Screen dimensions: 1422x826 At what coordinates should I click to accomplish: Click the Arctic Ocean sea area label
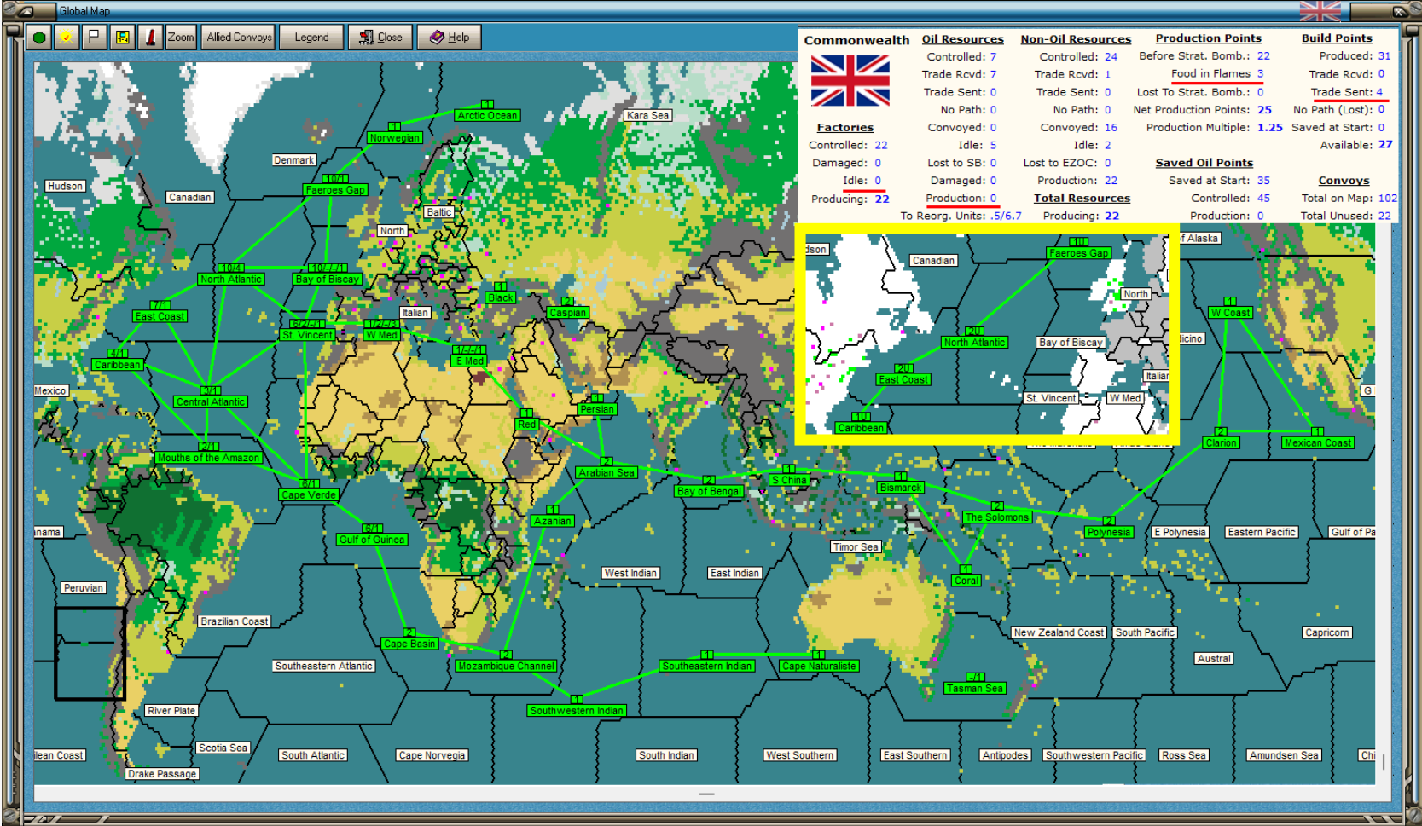pos(487,116)
